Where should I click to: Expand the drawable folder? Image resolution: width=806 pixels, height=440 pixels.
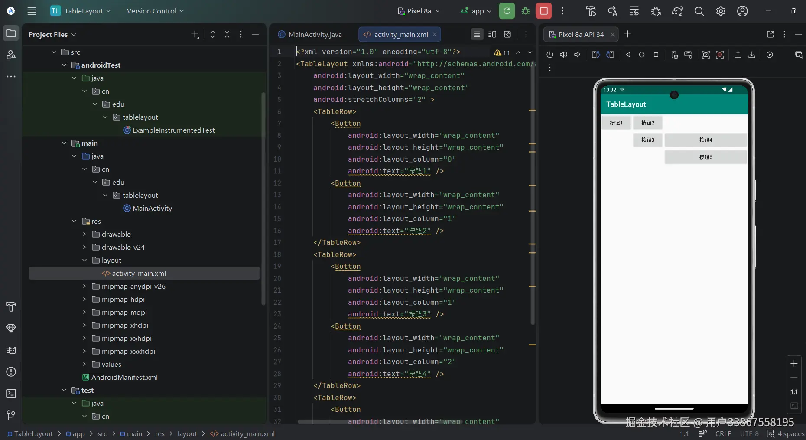(x=84, y=234)
